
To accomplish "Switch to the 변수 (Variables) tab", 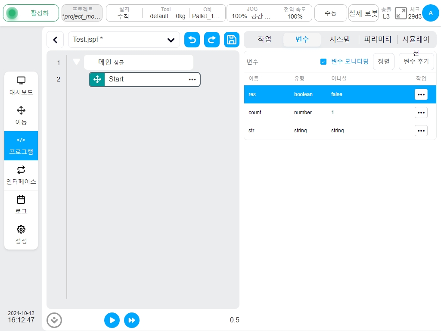I will (302, 39).
